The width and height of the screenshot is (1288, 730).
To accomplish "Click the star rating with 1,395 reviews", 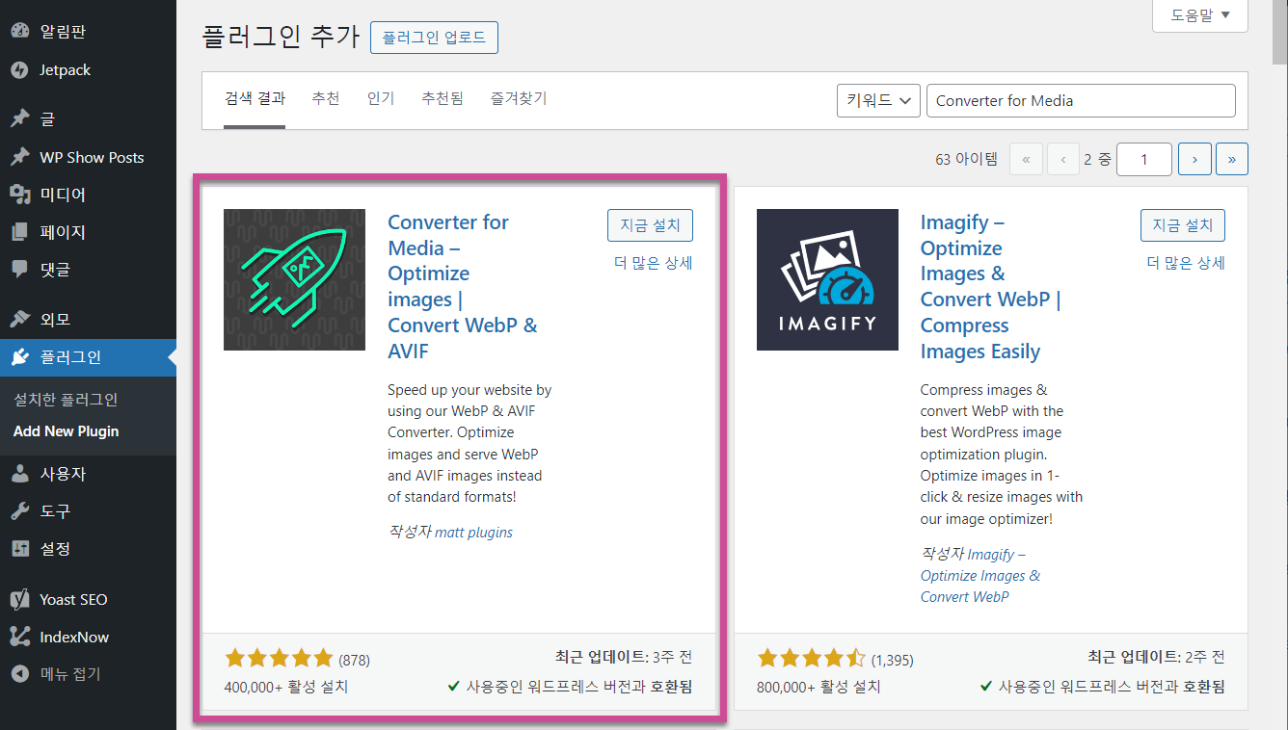I will pos(812,659).
